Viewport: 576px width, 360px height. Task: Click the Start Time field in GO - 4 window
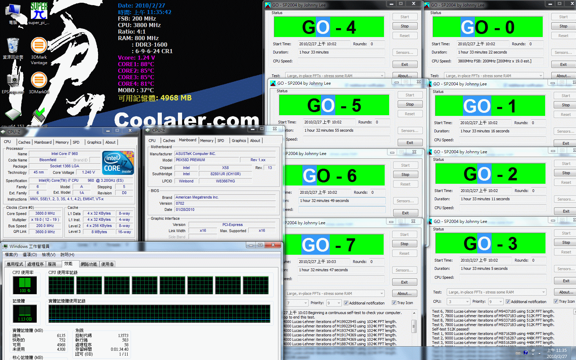click(324, 44)
